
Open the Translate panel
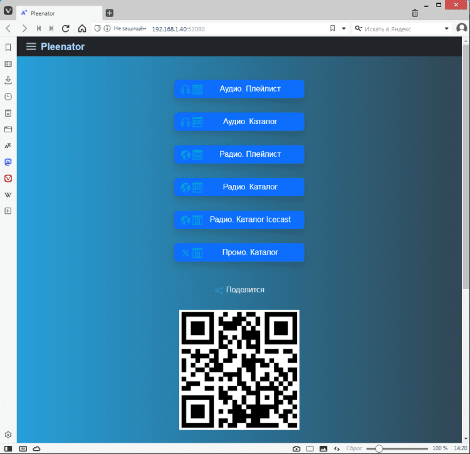(8, 145)
